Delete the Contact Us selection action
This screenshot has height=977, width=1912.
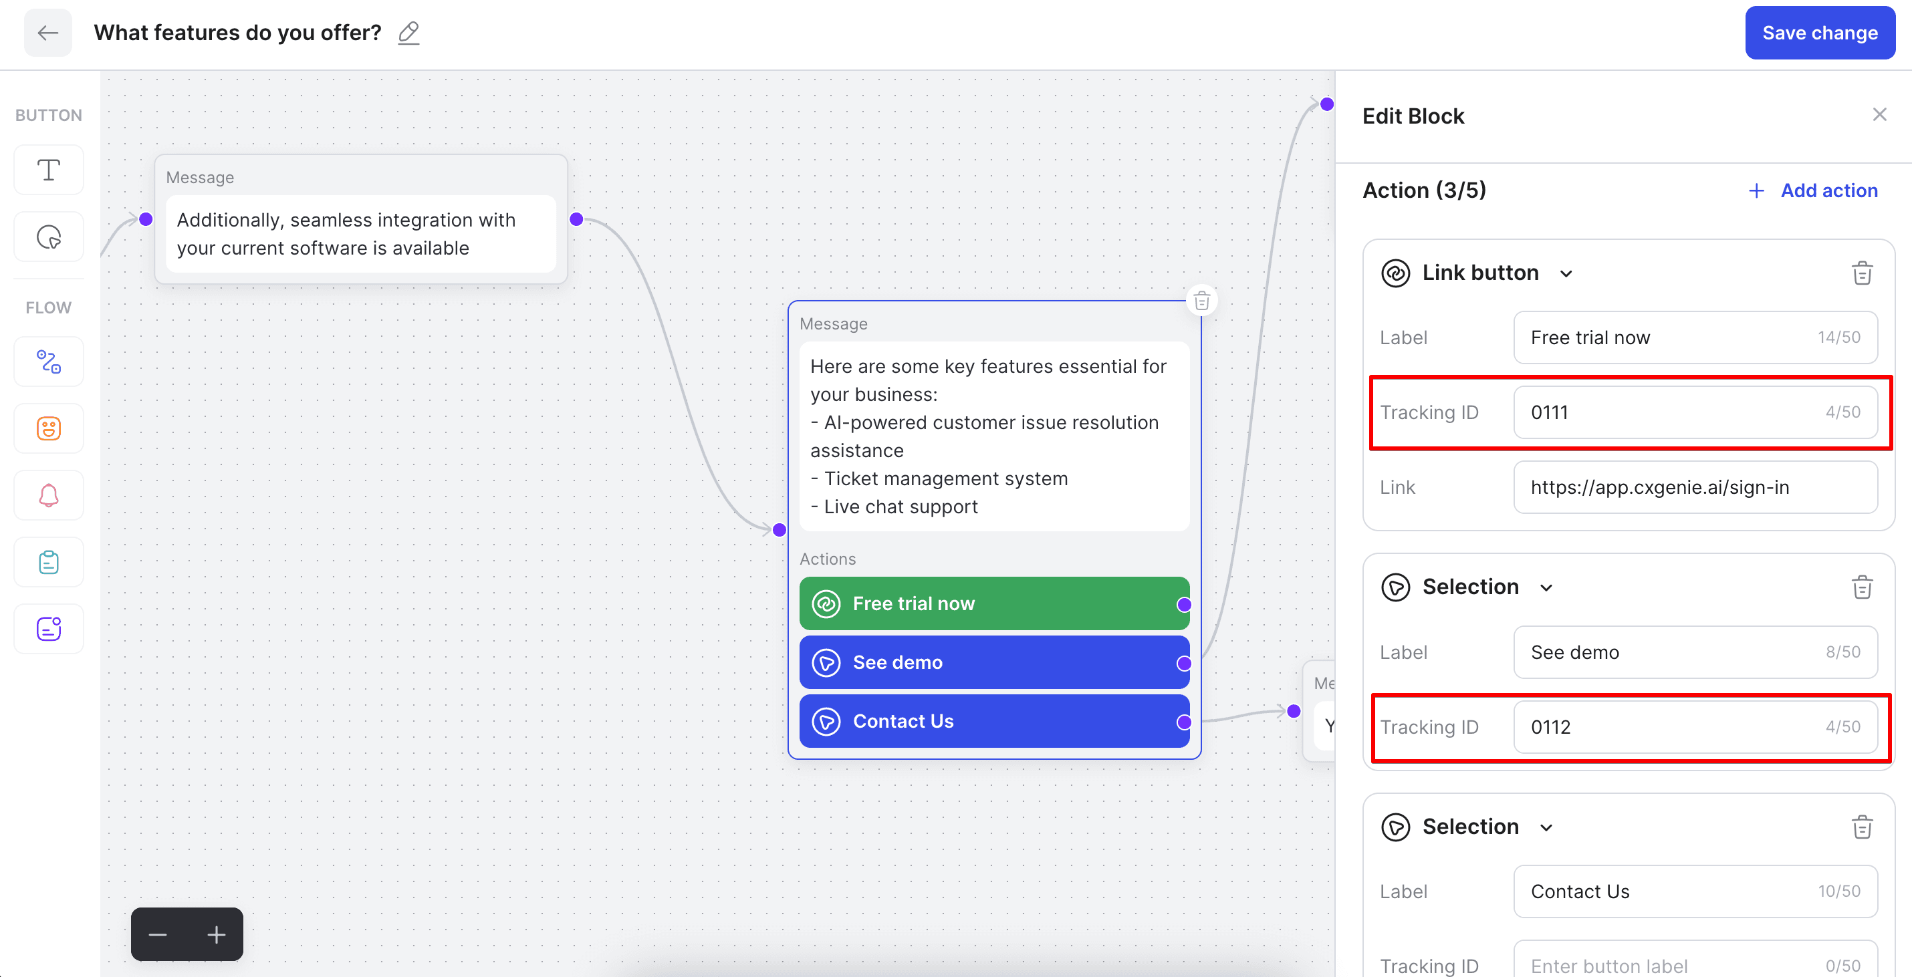pos(1862,827)
